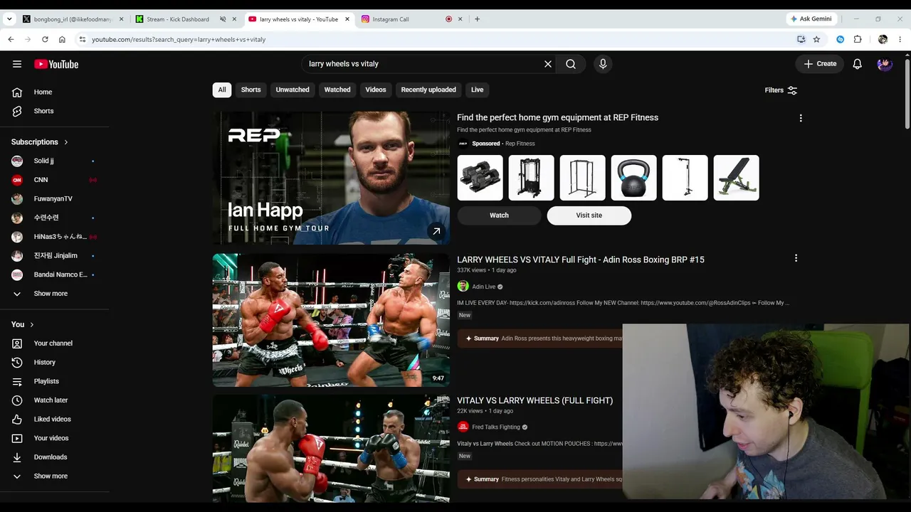
Task: Click the ad's Watch button
Action: point(500,215)
